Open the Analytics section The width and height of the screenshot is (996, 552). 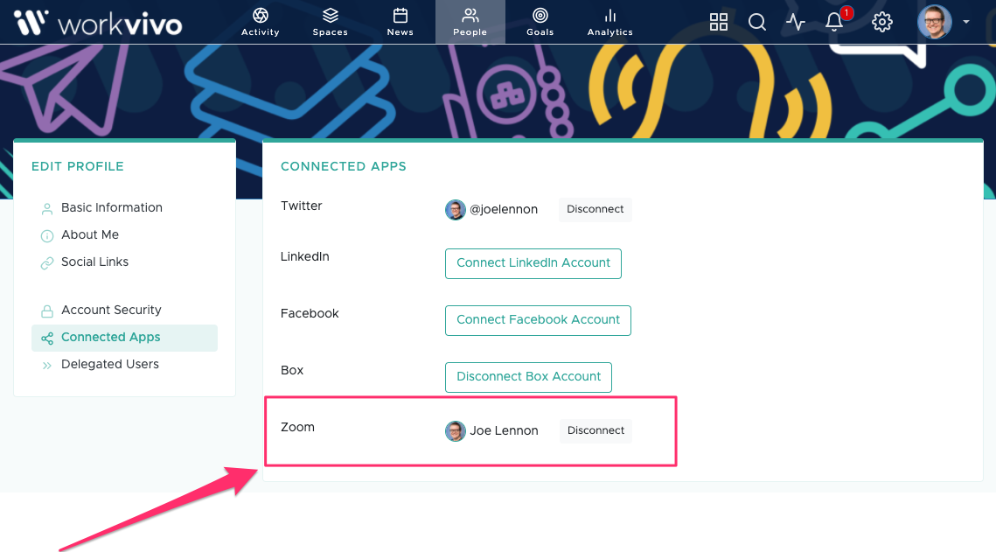[609, 22]
